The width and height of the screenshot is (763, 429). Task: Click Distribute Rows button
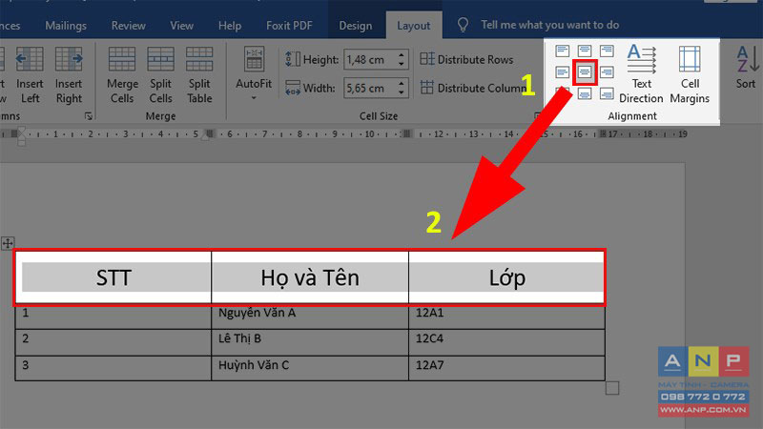(466, 59)
